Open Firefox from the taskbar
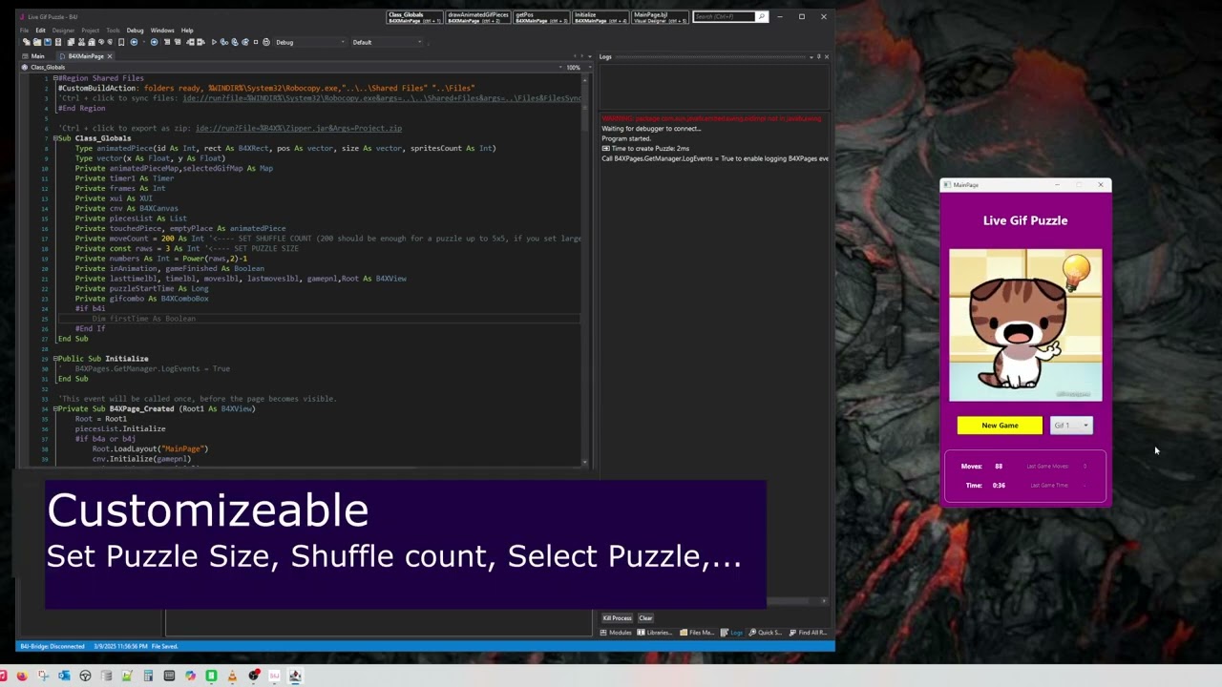The height and width of the screenshot is (687, 1222). (21, 676)
